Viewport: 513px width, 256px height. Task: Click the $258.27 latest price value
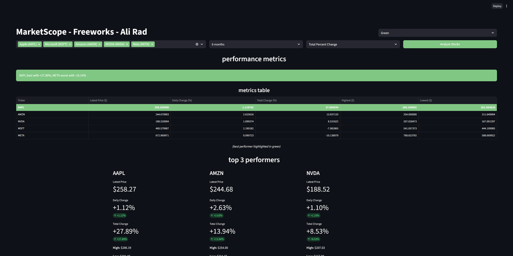[124, 189]
